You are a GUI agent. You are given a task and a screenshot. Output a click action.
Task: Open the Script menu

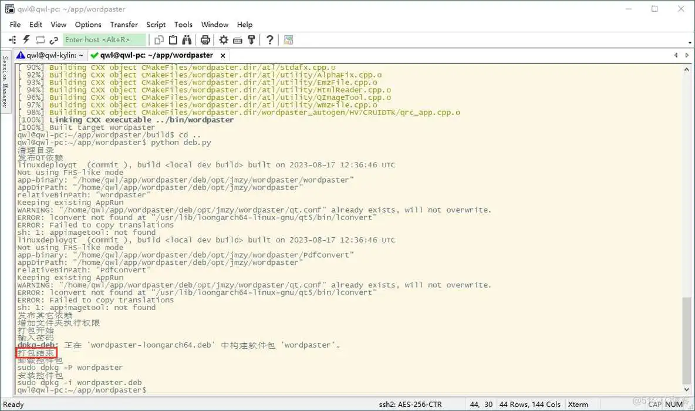(156, 25)
